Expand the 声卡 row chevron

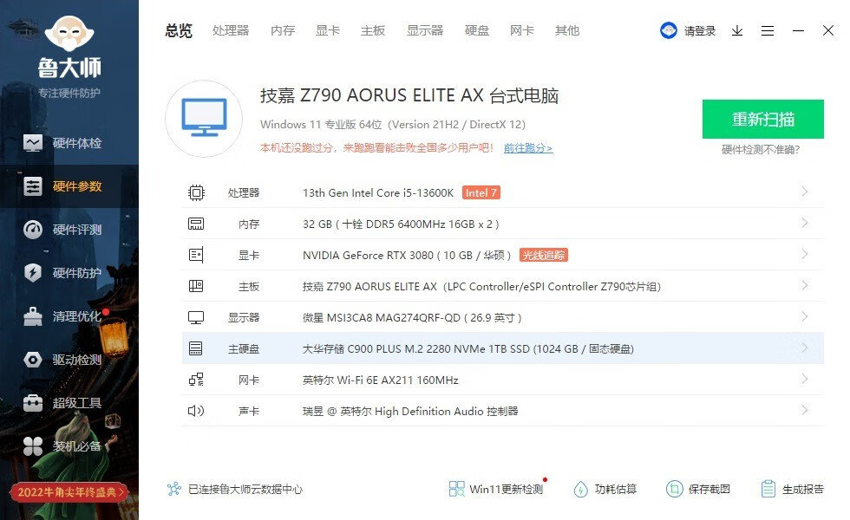(805, 410)
